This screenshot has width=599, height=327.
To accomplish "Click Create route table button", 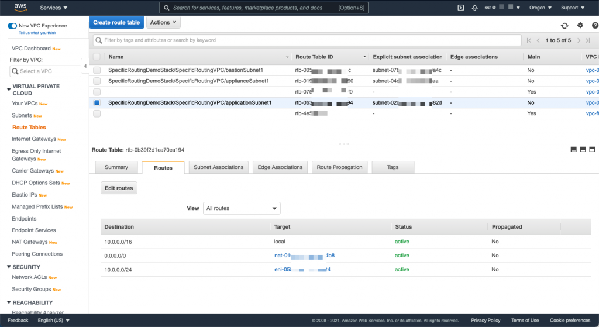I will point(116,23).
